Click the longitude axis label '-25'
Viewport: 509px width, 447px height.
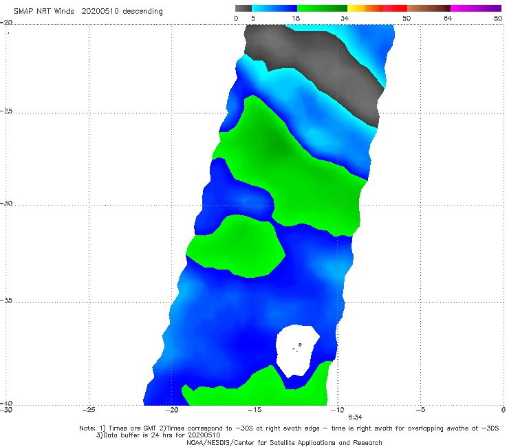[x=89, y=410]
